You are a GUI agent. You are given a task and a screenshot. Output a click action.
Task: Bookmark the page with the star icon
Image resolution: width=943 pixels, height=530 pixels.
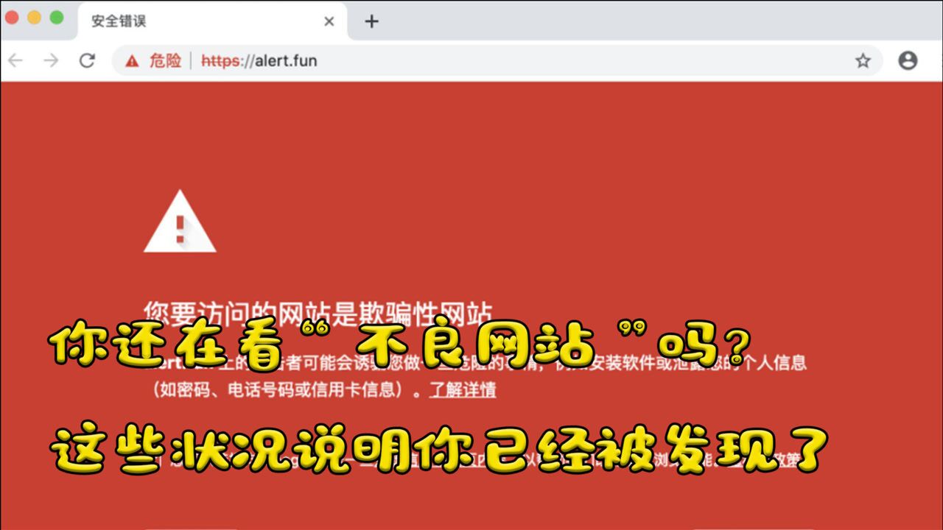click(863, 61)
